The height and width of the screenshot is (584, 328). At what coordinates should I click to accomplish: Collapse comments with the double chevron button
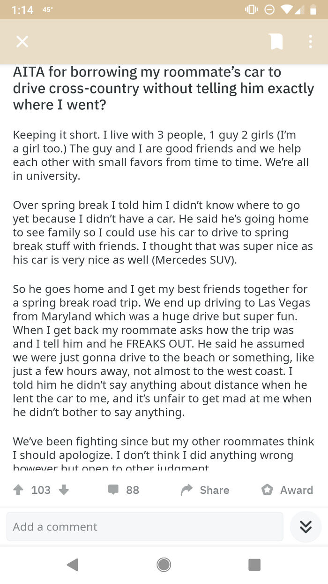click(306, 527)
